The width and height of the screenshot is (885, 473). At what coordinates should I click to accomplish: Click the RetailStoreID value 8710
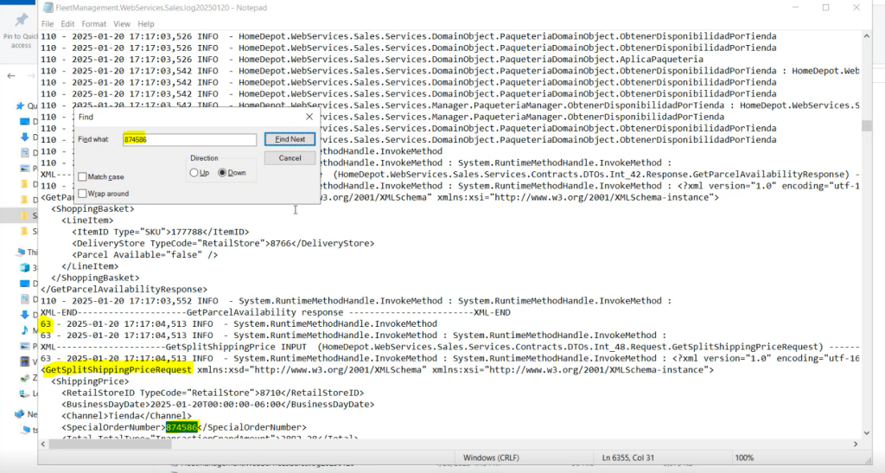coord(271,393)
